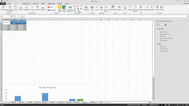Switch to the DATEN tab
The width and height of the screenshot is (189, 106).
point(43,4)
